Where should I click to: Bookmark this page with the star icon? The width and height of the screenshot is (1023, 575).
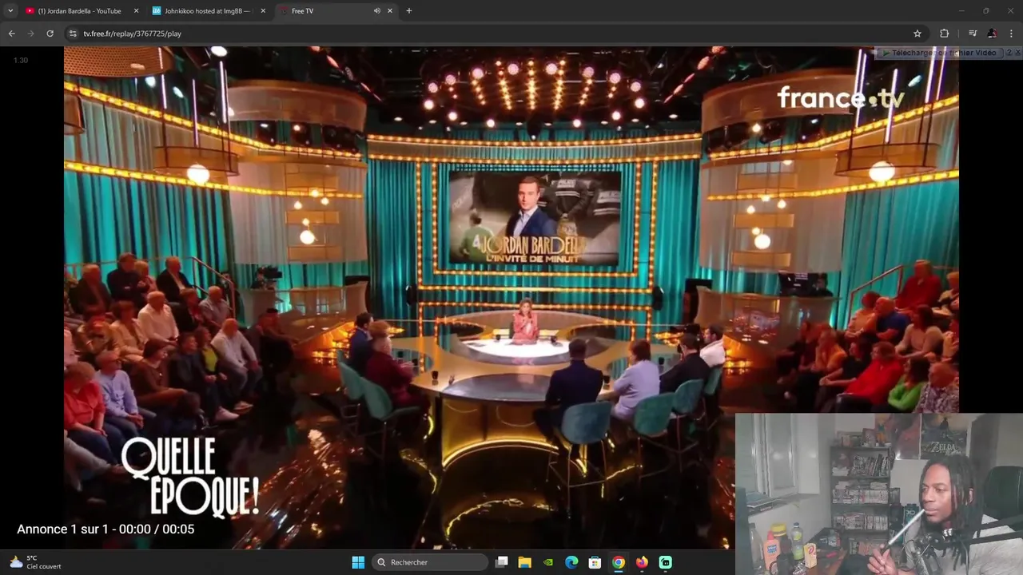[x=918, y=34]
